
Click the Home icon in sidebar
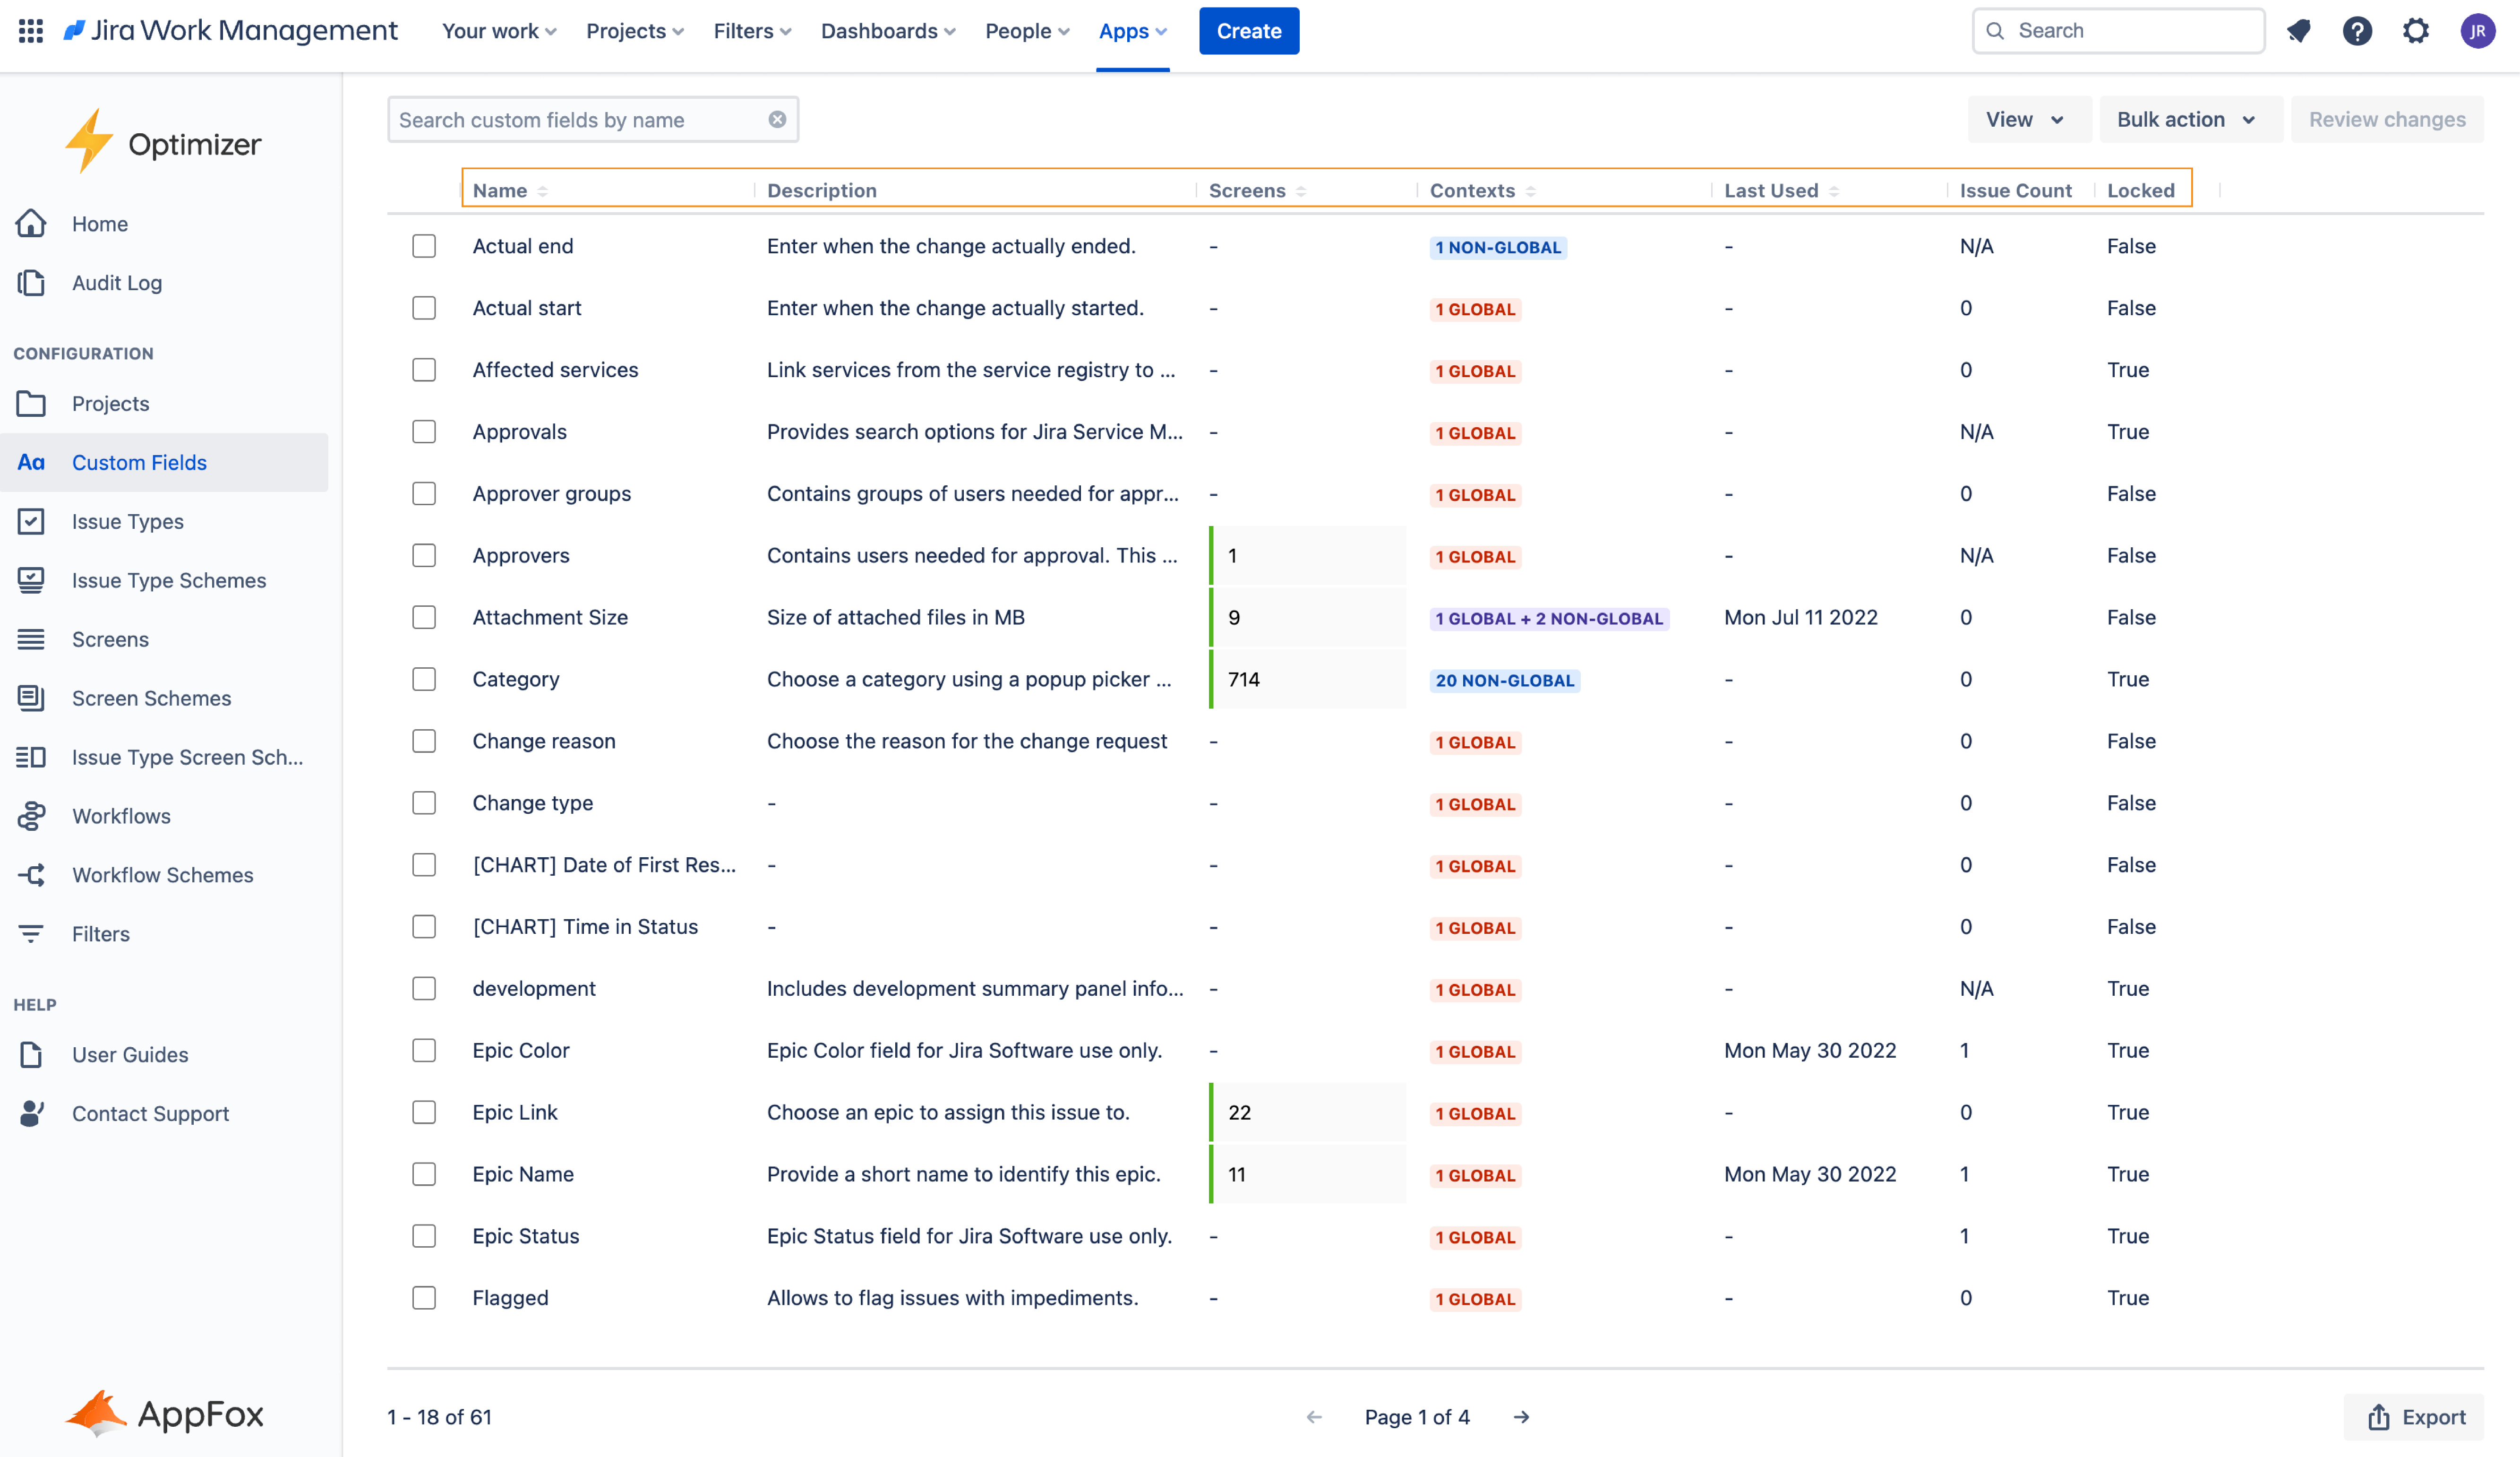click(31, 224)
